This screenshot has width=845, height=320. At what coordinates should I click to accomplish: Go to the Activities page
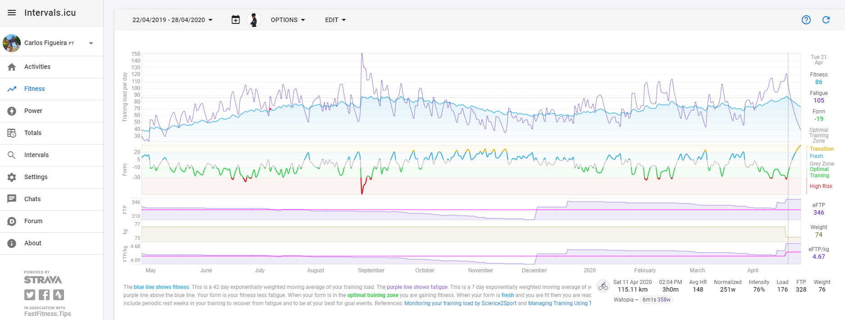[x=52, y=67]
